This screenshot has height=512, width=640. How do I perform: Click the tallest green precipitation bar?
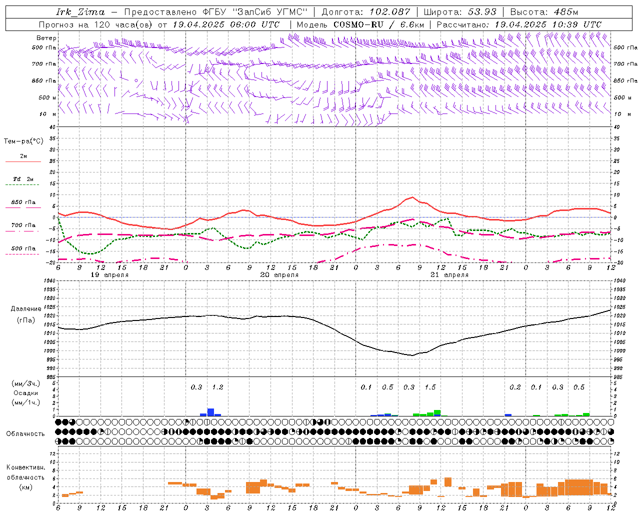click(x=437, y=413)
